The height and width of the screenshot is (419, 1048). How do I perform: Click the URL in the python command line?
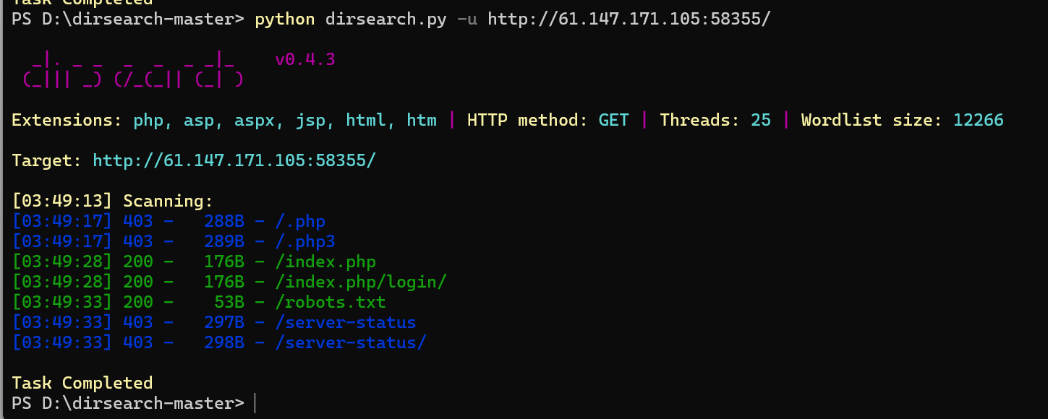[629, 19]
